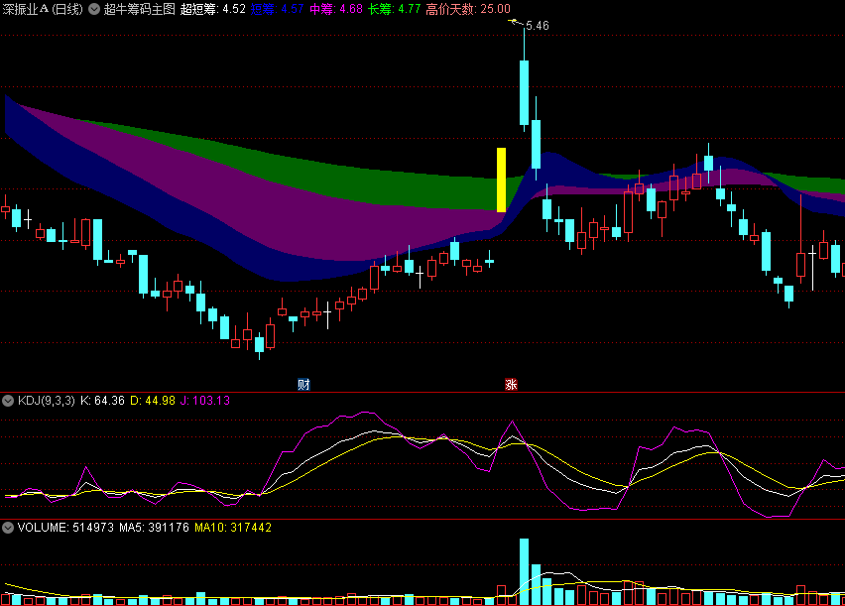Click the MA5: 391176 readout
Screen dimensions: 845x606
(154, 528)
